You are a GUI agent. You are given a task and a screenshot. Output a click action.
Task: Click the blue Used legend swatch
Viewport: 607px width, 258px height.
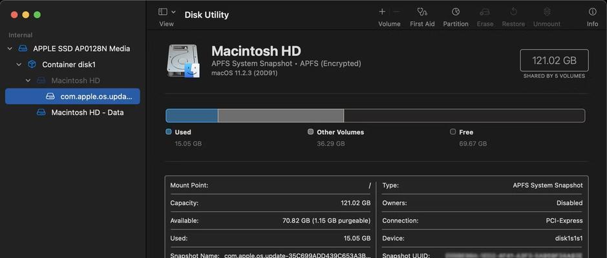169,132
